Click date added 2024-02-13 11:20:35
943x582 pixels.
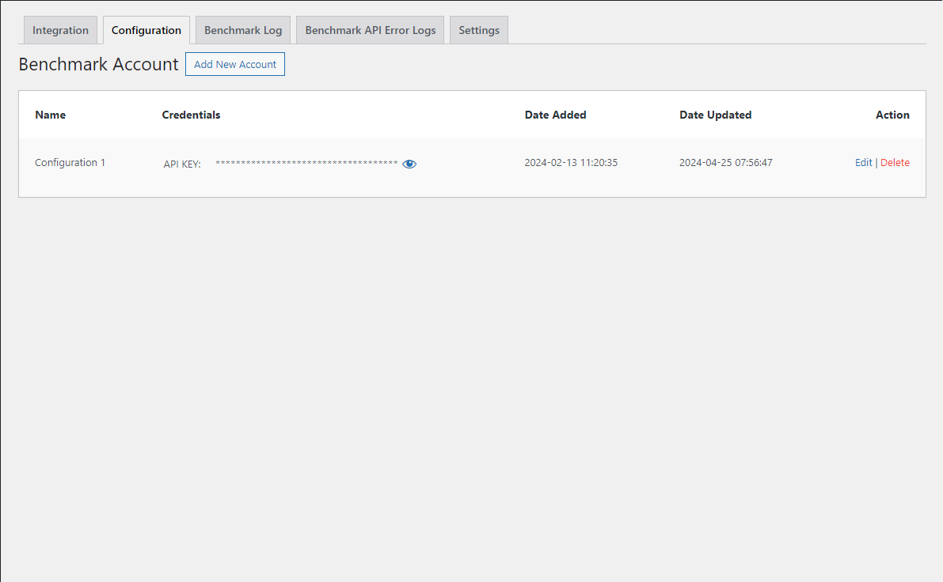pyautogui.click(x=571, y=163)
